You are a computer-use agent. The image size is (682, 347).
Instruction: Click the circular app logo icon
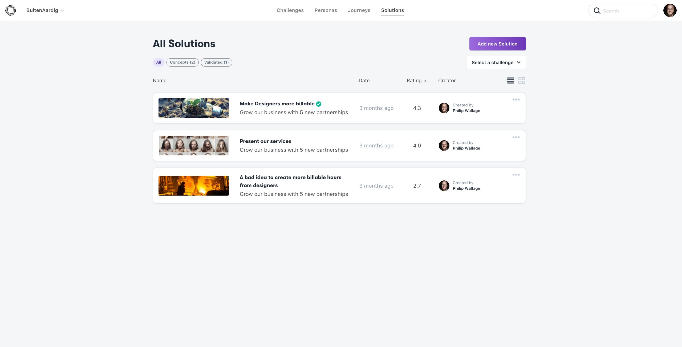11,10
